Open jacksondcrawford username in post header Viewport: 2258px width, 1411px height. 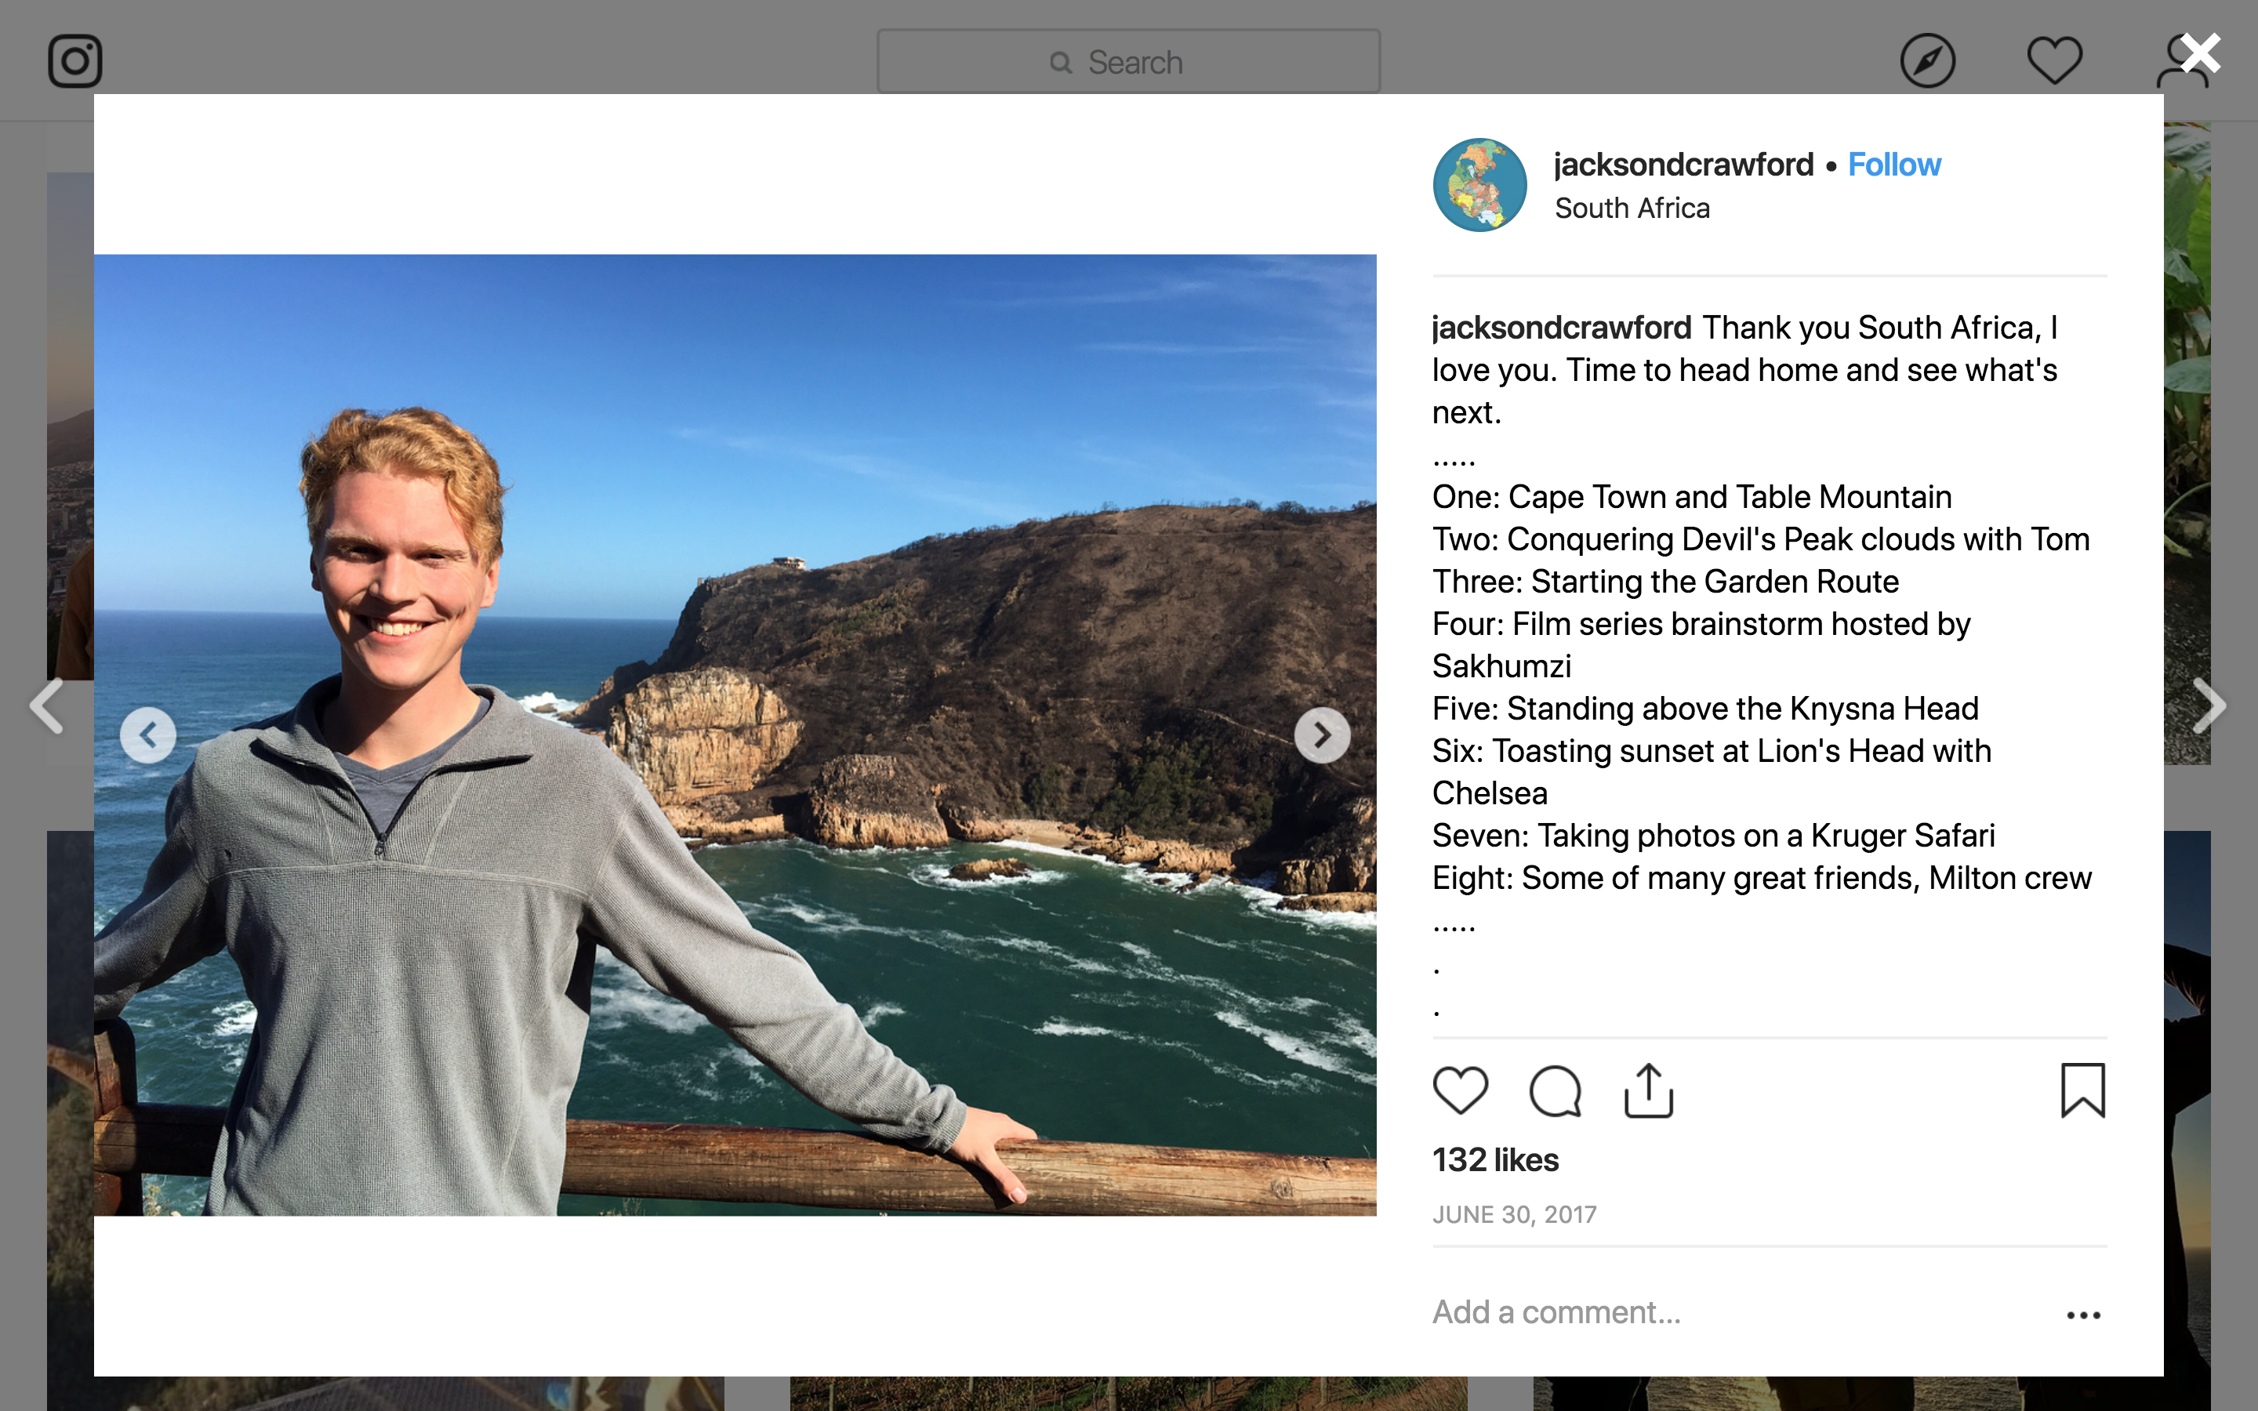[1683, 165]
